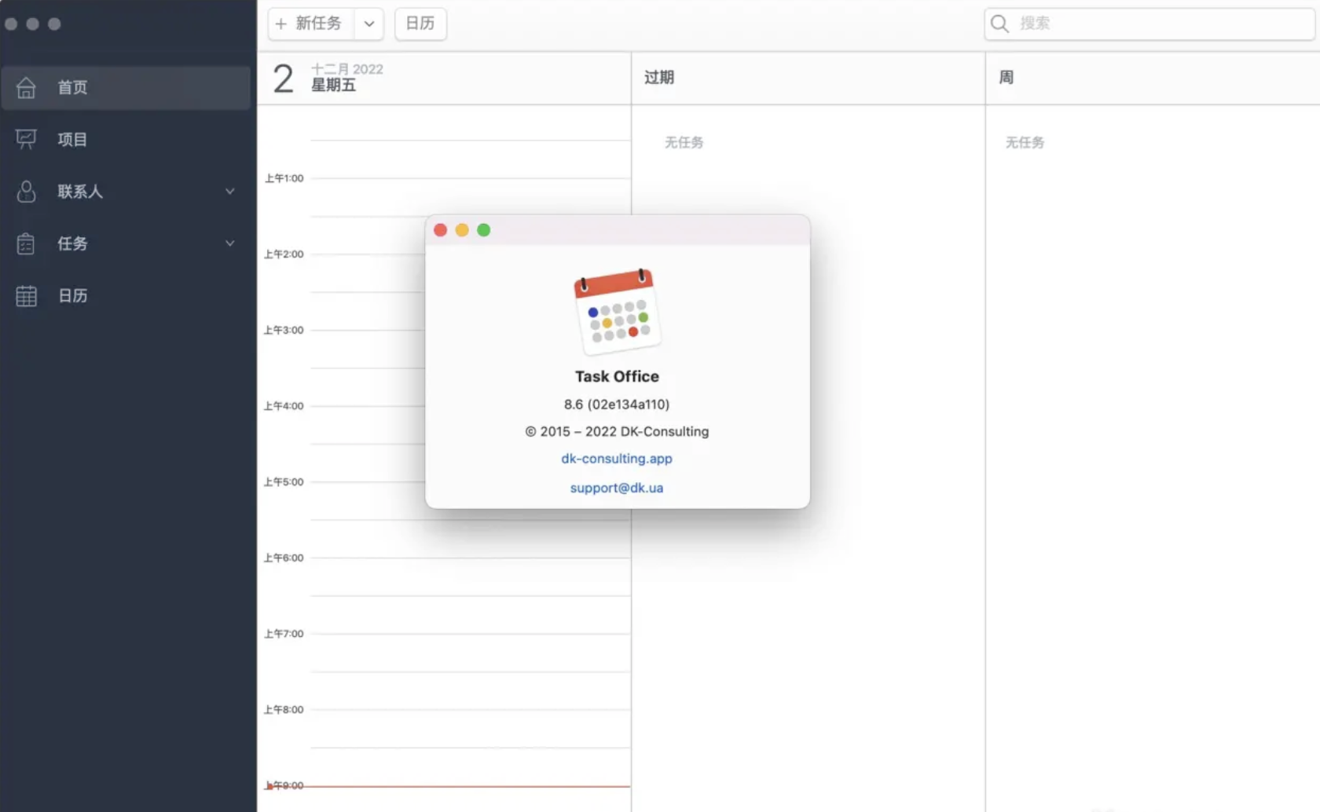Click the 上午1:00 time slot label
The width and height of the screenshot is (1320, 812).
[284, 178]
